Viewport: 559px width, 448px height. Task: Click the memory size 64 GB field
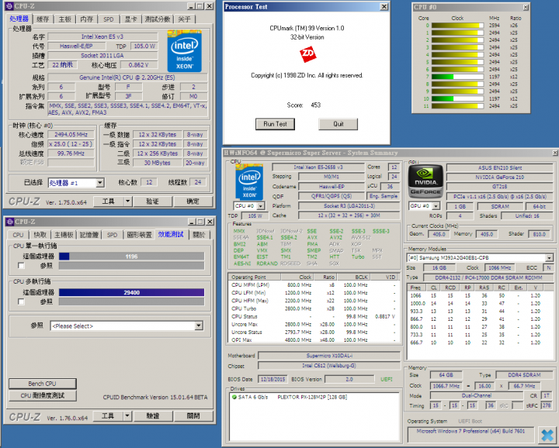[446, 375]
